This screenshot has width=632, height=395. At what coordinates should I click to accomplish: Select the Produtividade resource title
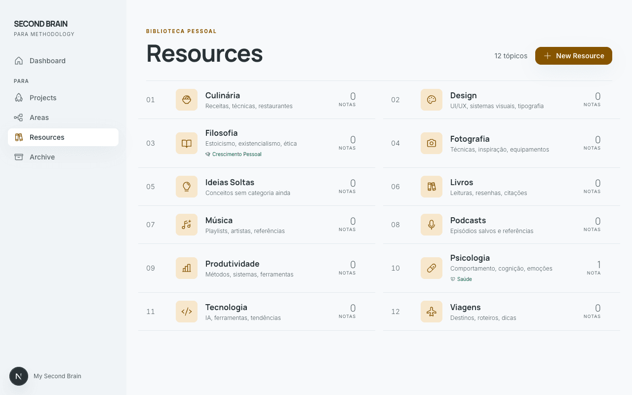point(233,264)
